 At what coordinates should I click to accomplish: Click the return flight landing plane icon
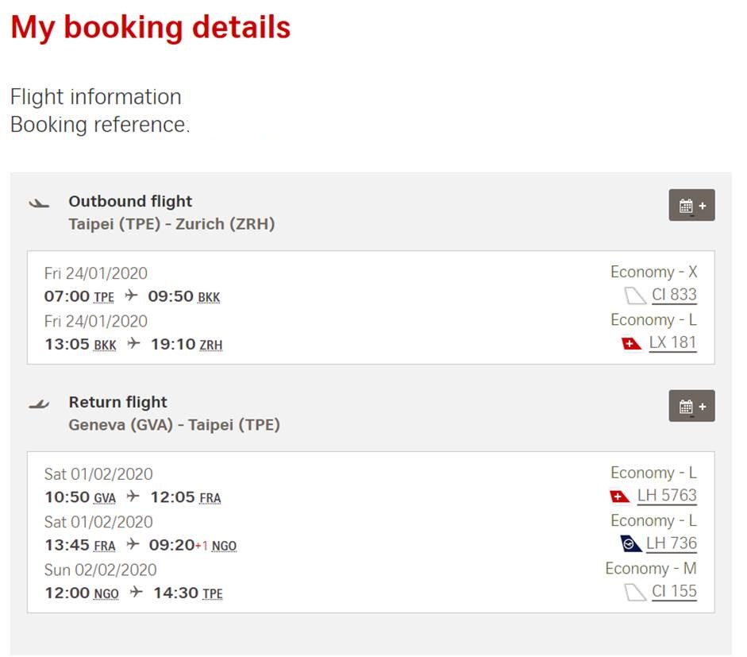click(39, 404)
